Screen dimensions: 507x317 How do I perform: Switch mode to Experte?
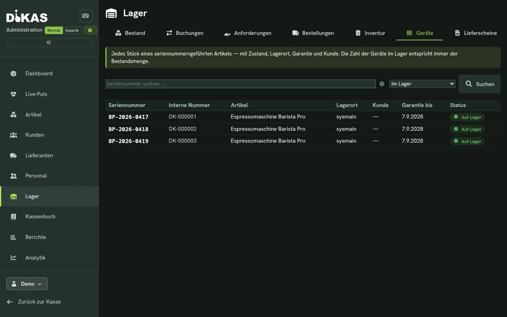[x=72, y=30]
